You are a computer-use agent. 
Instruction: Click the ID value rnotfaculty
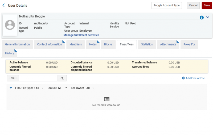point(41,23)
